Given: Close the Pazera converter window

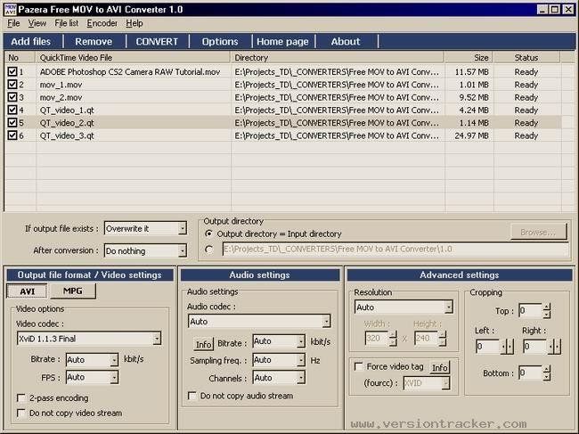Looking at the screenshot, I should 568,9.
